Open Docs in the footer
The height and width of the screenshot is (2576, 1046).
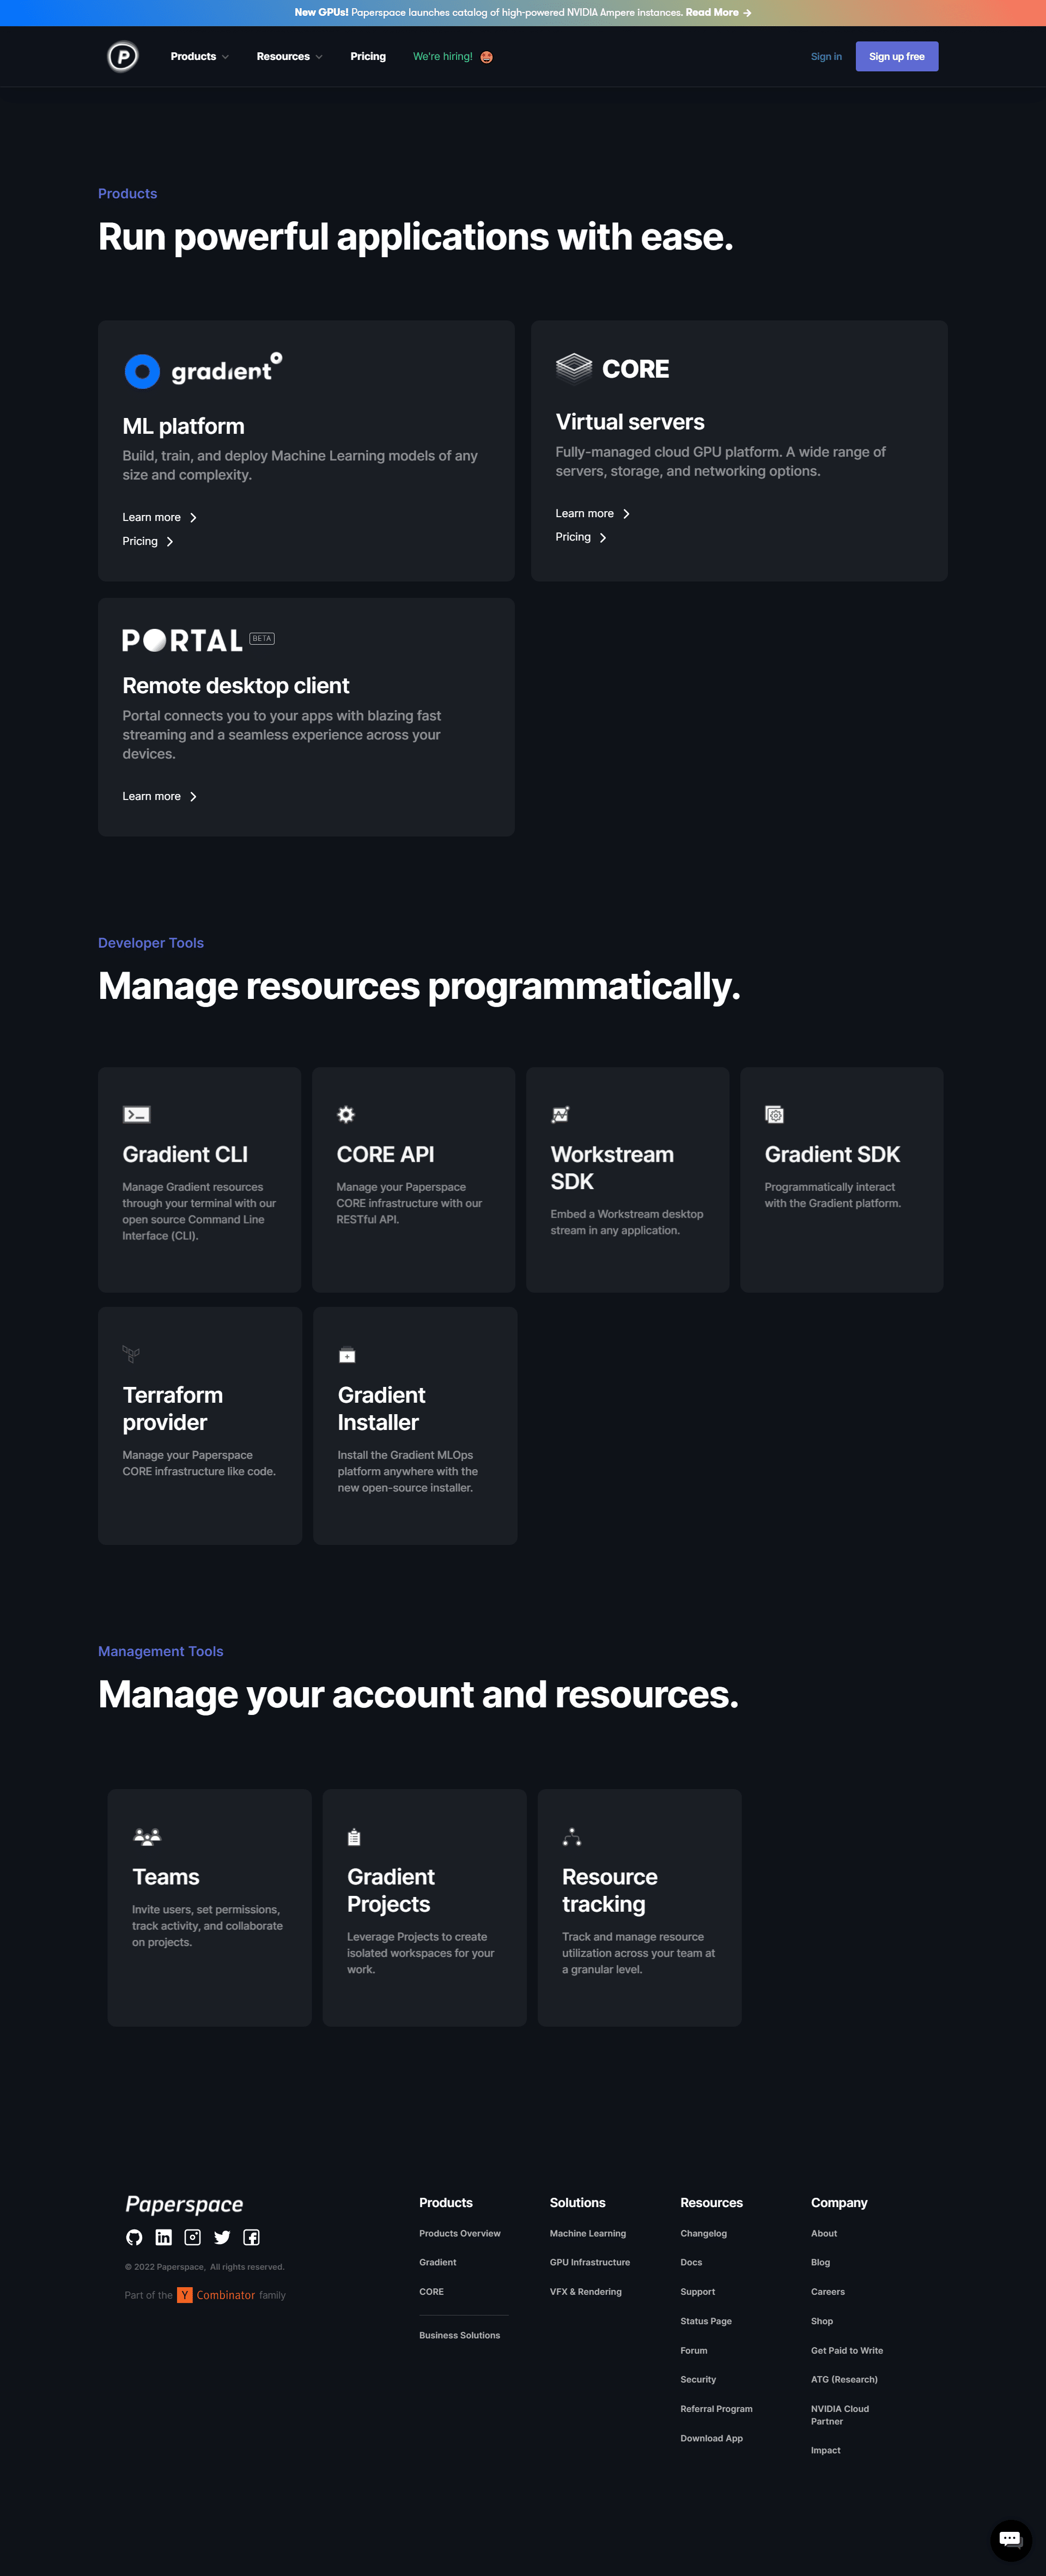[691, 2262]
